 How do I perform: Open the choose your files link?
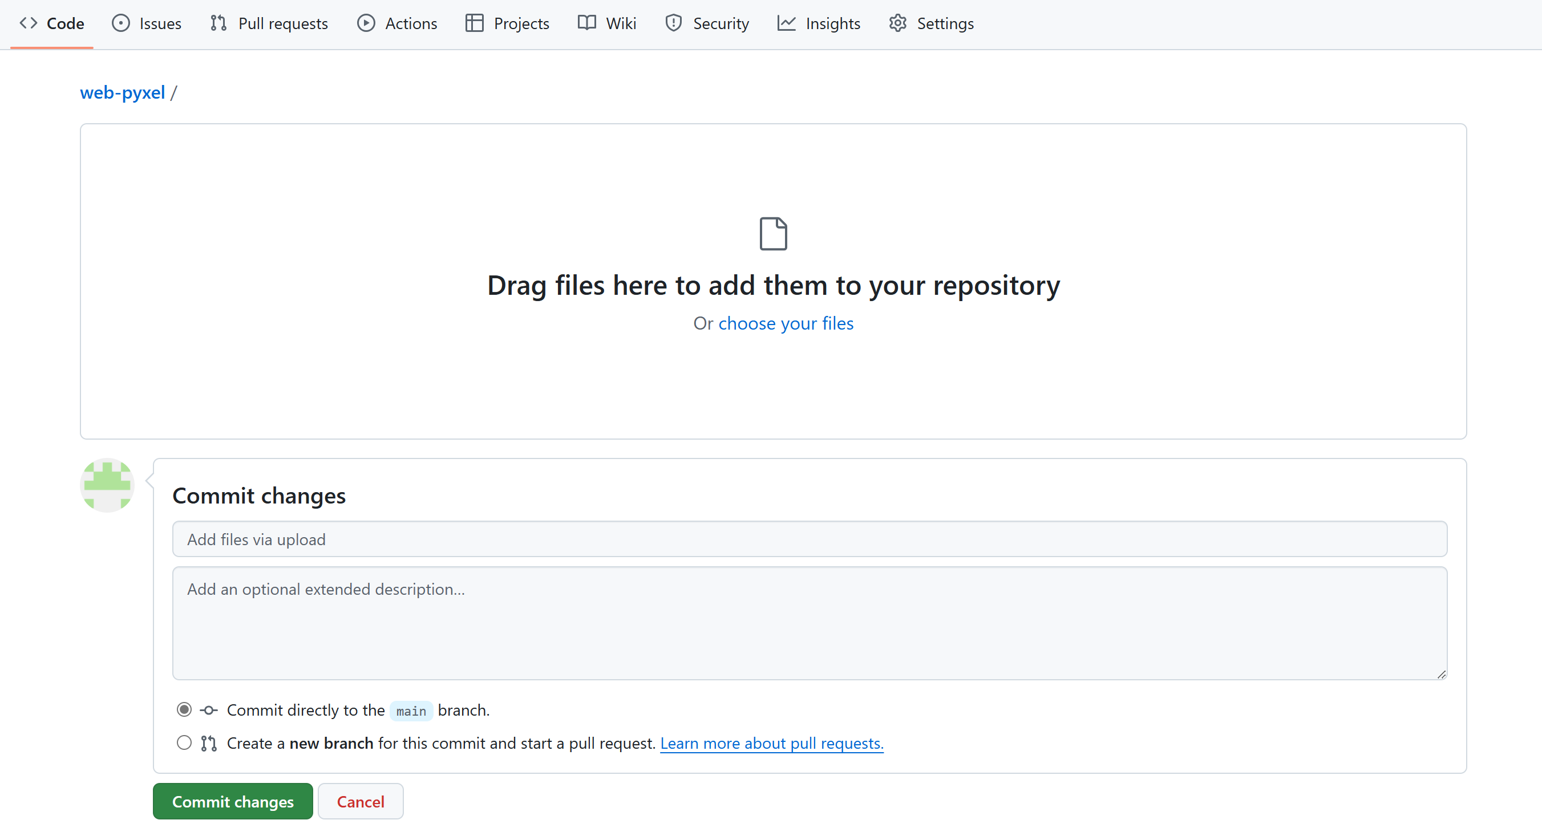(786, 323)
